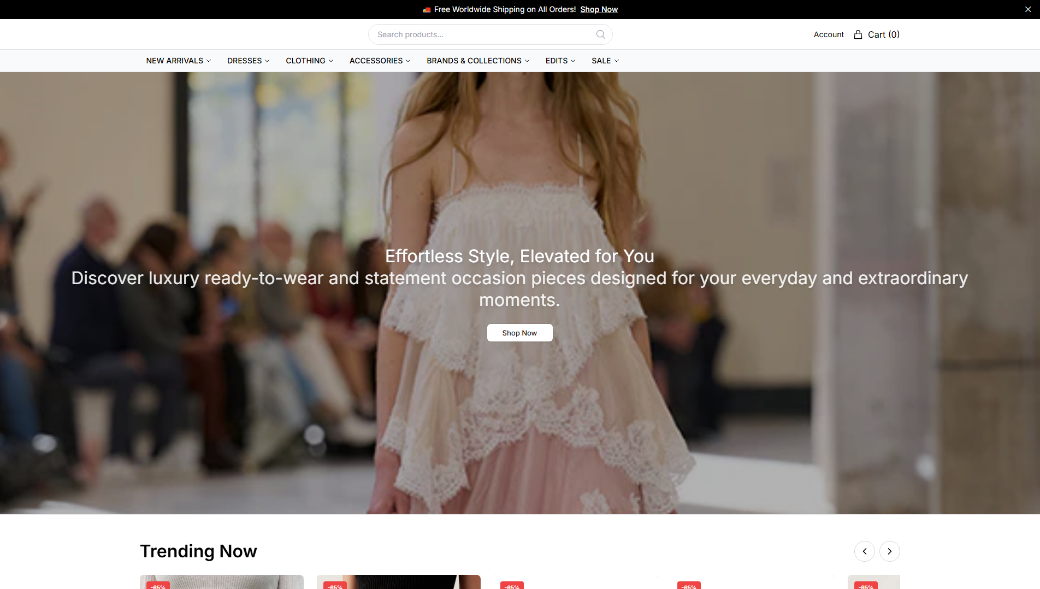Image resolution: width=1040 pixels, height=589 pixels.
Task: Open the Clothing dropdown menu
Action: (310, 61)
